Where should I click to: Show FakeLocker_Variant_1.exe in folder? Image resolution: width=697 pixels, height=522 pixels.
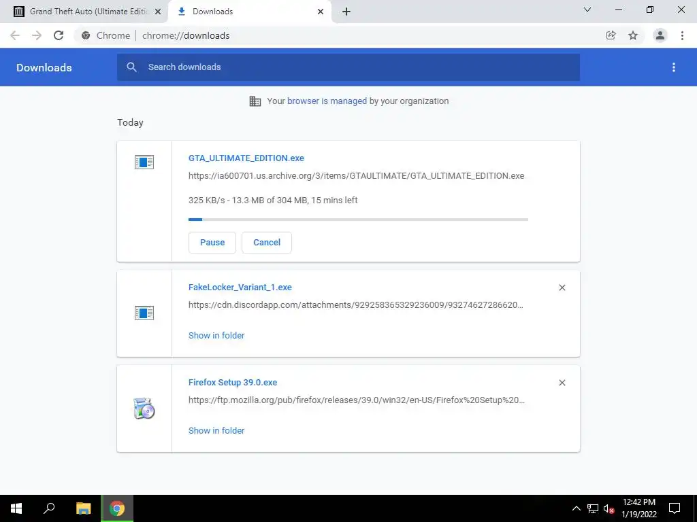click(216, 336)
